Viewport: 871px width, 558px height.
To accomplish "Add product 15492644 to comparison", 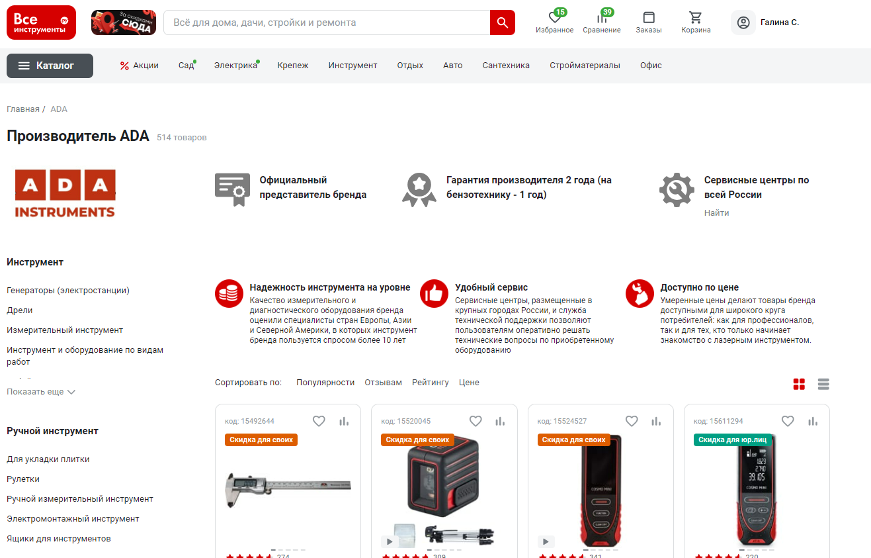I will (344, 421).
